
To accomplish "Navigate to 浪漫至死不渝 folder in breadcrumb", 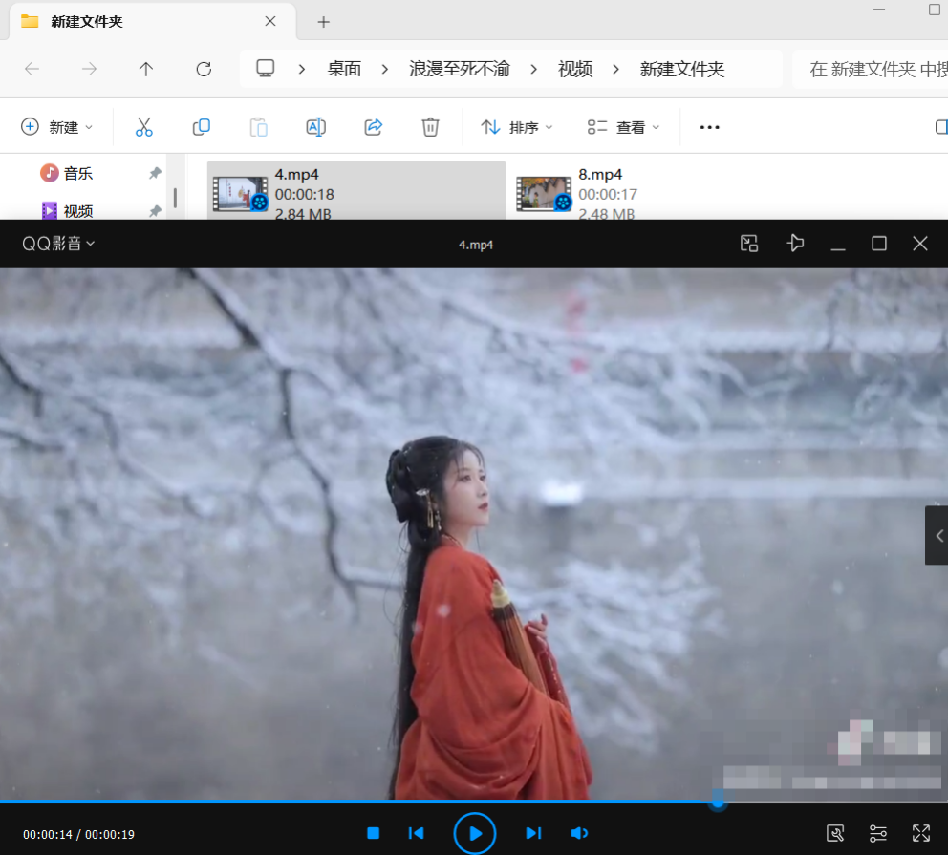I will click(x=460, y=69).
